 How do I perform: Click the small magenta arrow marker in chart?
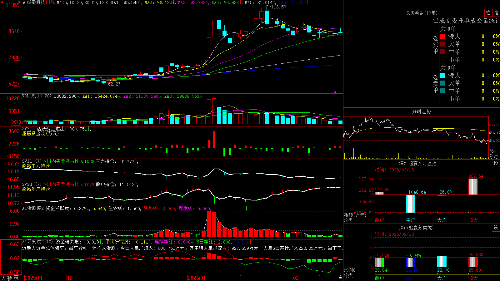point(334,92)
